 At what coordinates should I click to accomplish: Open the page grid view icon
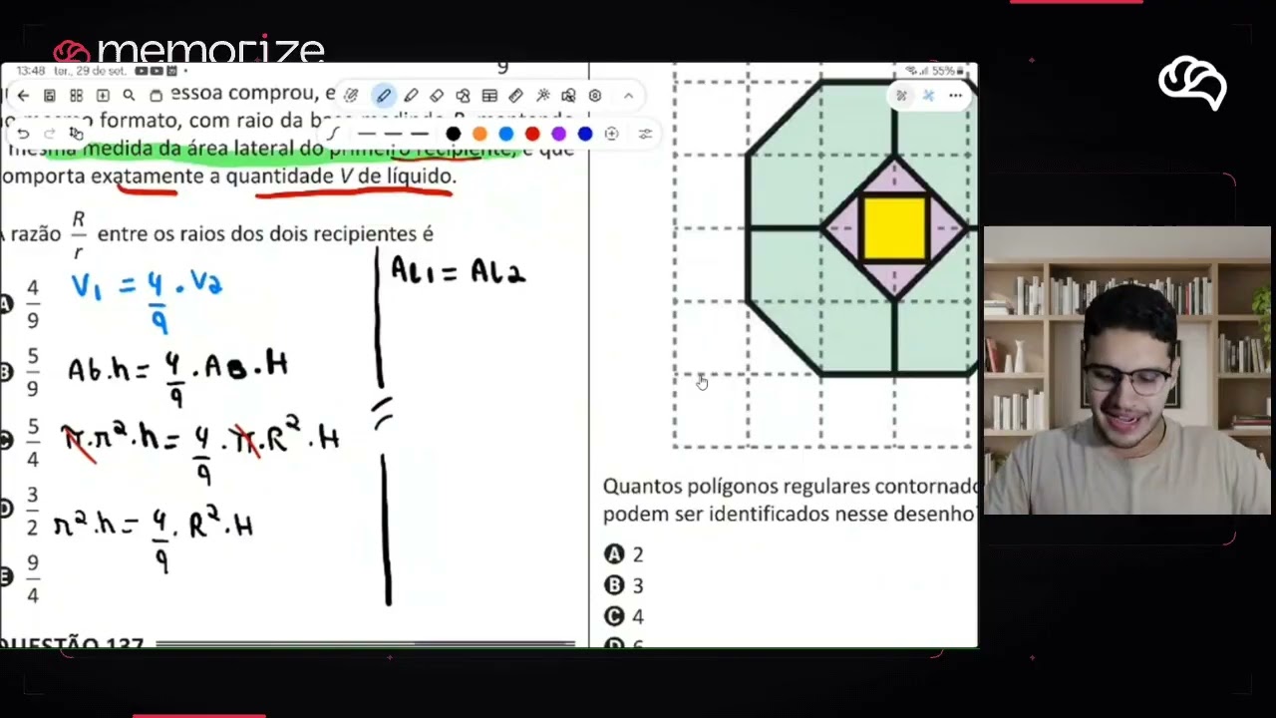click(76, 96)
